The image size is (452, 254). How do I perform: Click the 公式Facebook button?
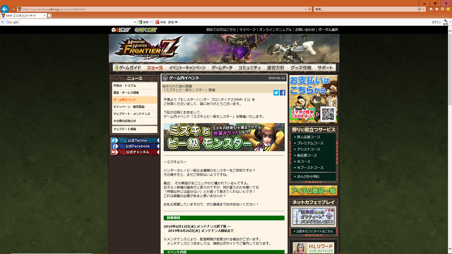(x=135, y=146)
